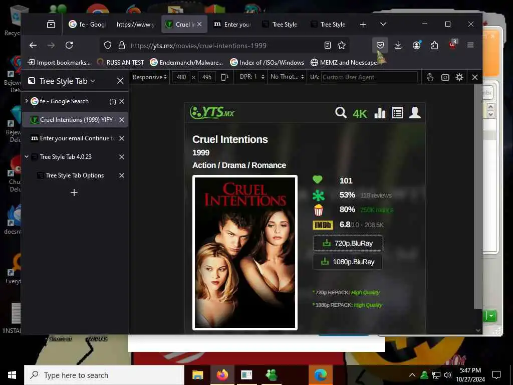Open YTS browse movies list icon
Viewport: 513px width, 385px height.
click(x=397, y=113)
